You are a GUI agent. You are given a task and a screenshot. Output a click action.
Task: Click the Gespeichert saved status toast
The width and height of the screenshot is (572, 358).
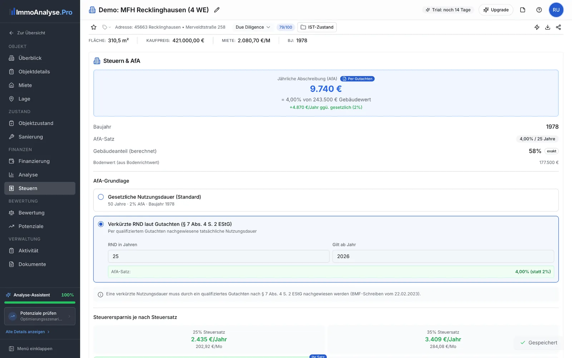click(x=538, y=343)
